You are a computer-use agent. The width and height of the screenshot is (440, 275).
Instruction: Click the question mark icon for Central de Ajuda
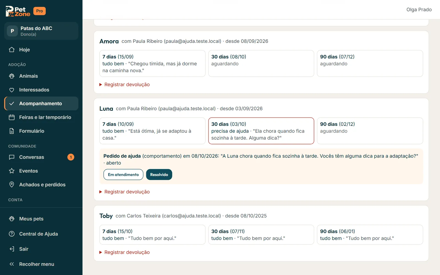coord(12,234)
